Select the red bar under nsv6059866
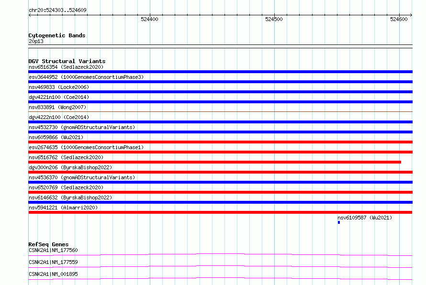The image size is (426, 285). click(x=220, y=142)
